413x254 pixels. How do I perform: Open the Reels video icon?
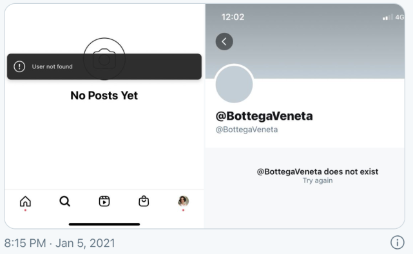coord(104,201)
